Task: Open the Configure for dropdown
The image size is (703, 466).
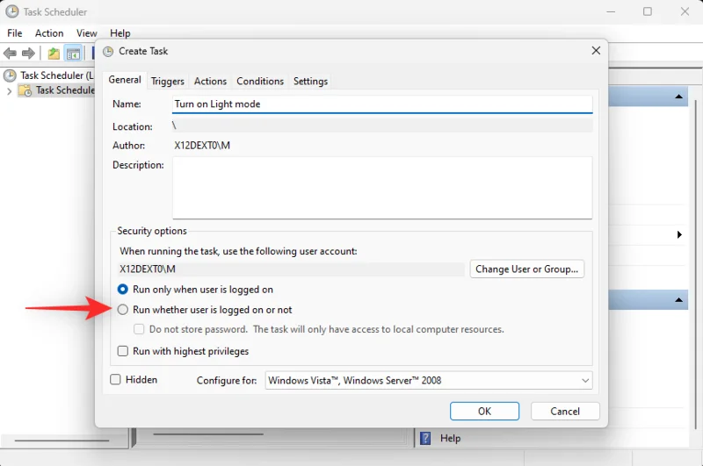Action: [429, 381]
